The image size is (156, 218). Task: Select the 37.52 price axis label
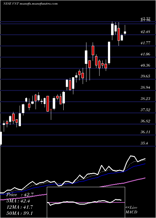(x=145, y=110)
